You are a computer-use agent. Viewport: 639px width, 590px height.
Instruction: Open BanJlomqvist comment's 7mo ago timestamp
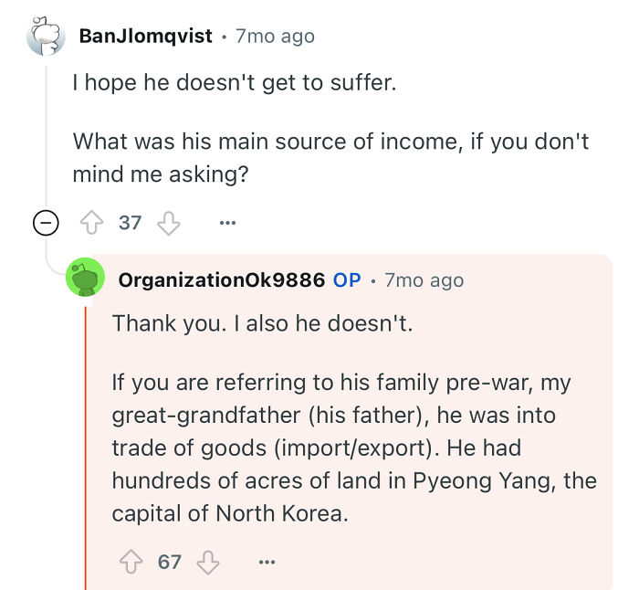click(x=275, y=37)
